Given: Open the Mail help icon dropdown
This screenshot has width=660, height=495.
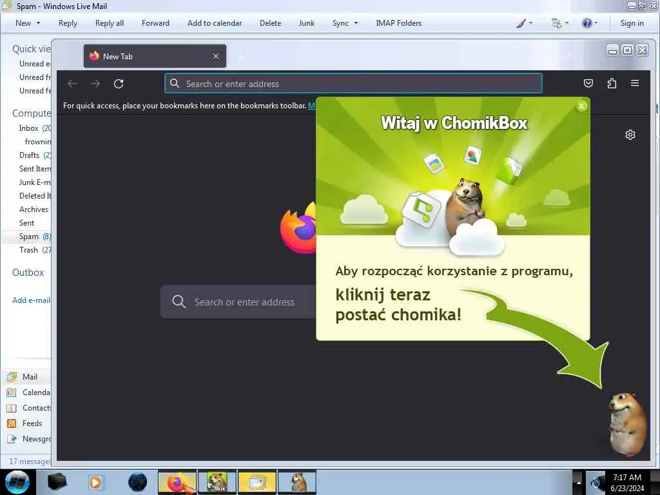Looking at the screenshot, I should pyautogui.click(x=589, y=23).
